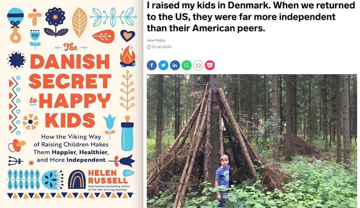Image resolution: width=360 pixels, height=208 pixels.
Task: Click the 23 okt 2024 date
Action: pyautogui.click(x=161, y=47)
